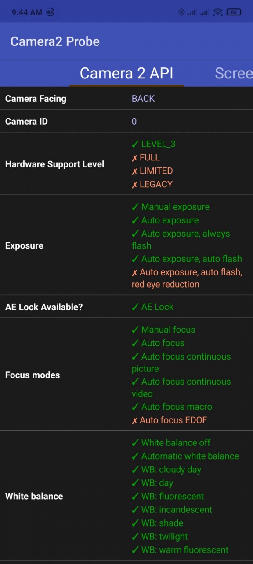Switch to the partially visible Screen tab
Viewport: 253px width, 564px height.
pos(234,73)
